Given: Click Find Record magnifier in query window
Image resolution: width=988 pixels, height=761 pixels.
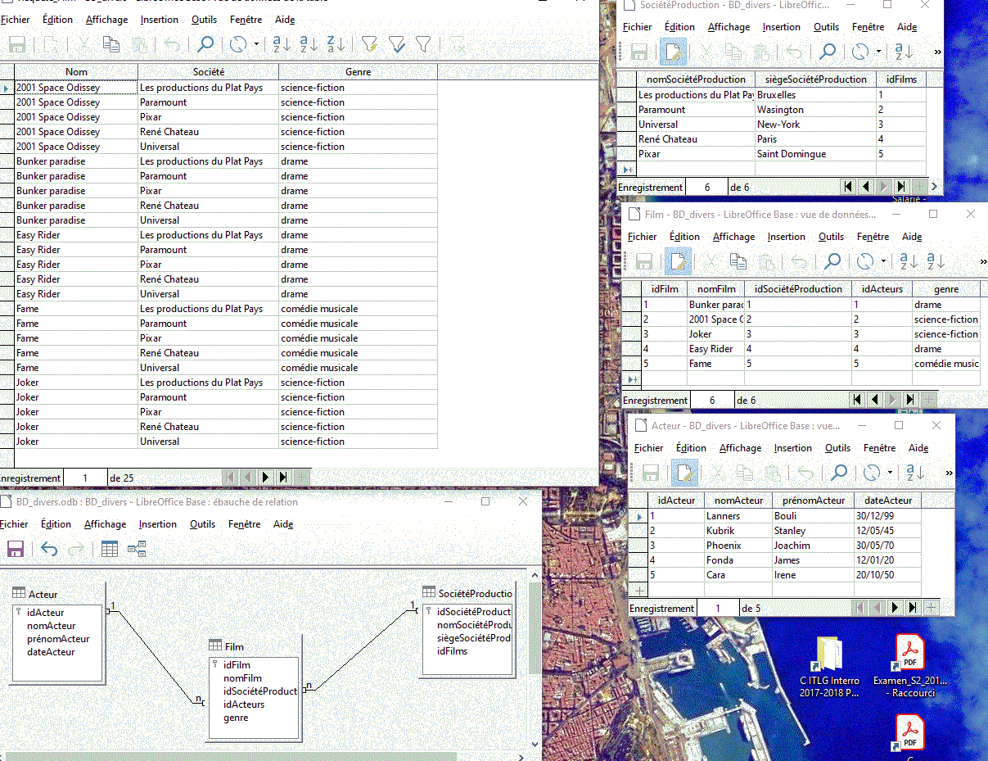Looking at the screenshot, I should click(x=205, y=44).
